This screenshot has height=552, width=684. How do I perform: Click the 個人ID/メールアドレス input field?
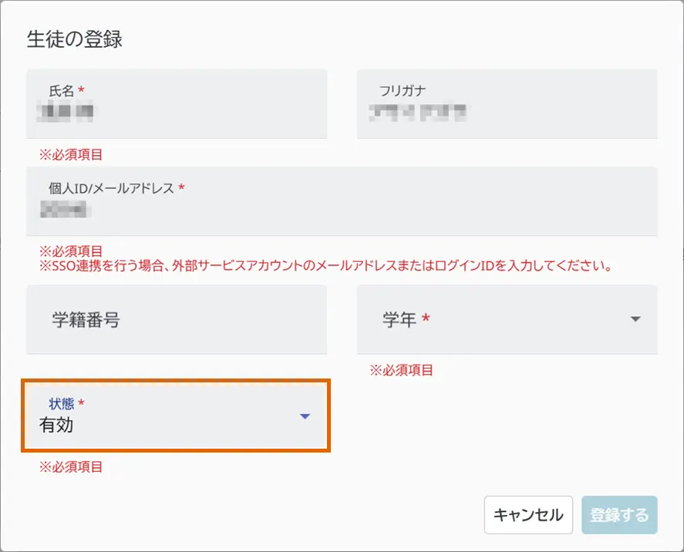tap(342, 210)
